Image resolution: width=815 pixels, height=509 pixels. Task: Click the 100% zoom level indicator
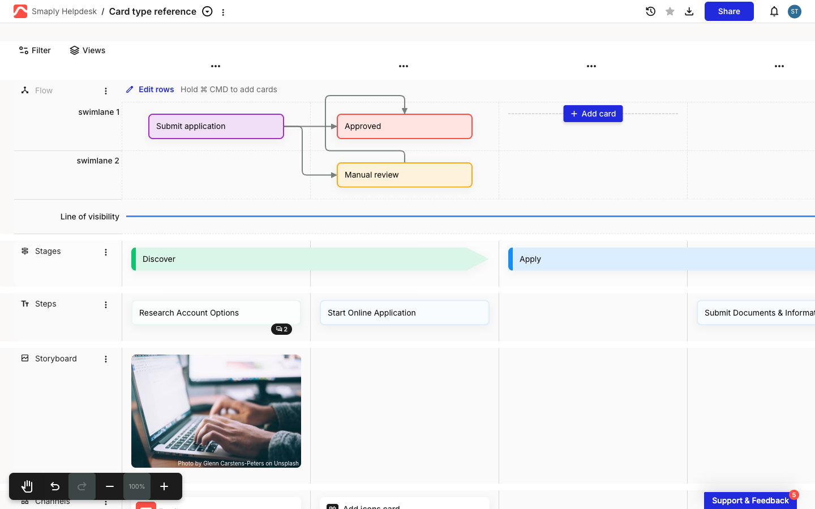click(137, 486)
